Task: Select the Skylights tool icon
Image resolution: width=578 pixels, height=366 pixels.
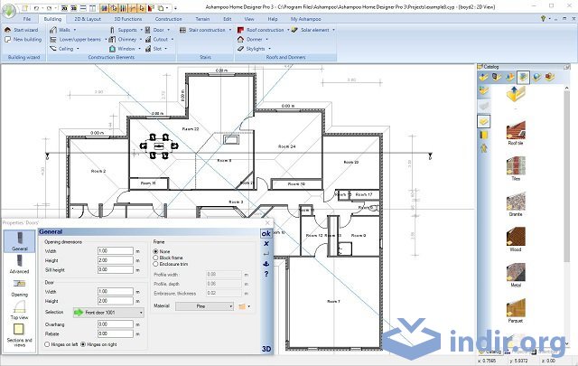Action: [x=241, y=48]
